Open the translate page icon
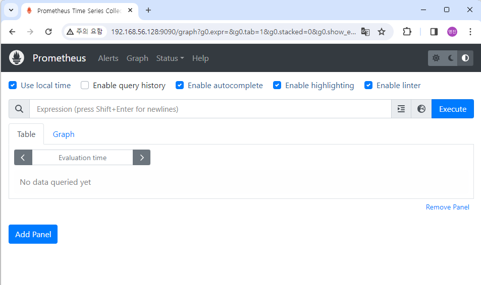This screenshot has width=481, height=285. click(365, 32)
